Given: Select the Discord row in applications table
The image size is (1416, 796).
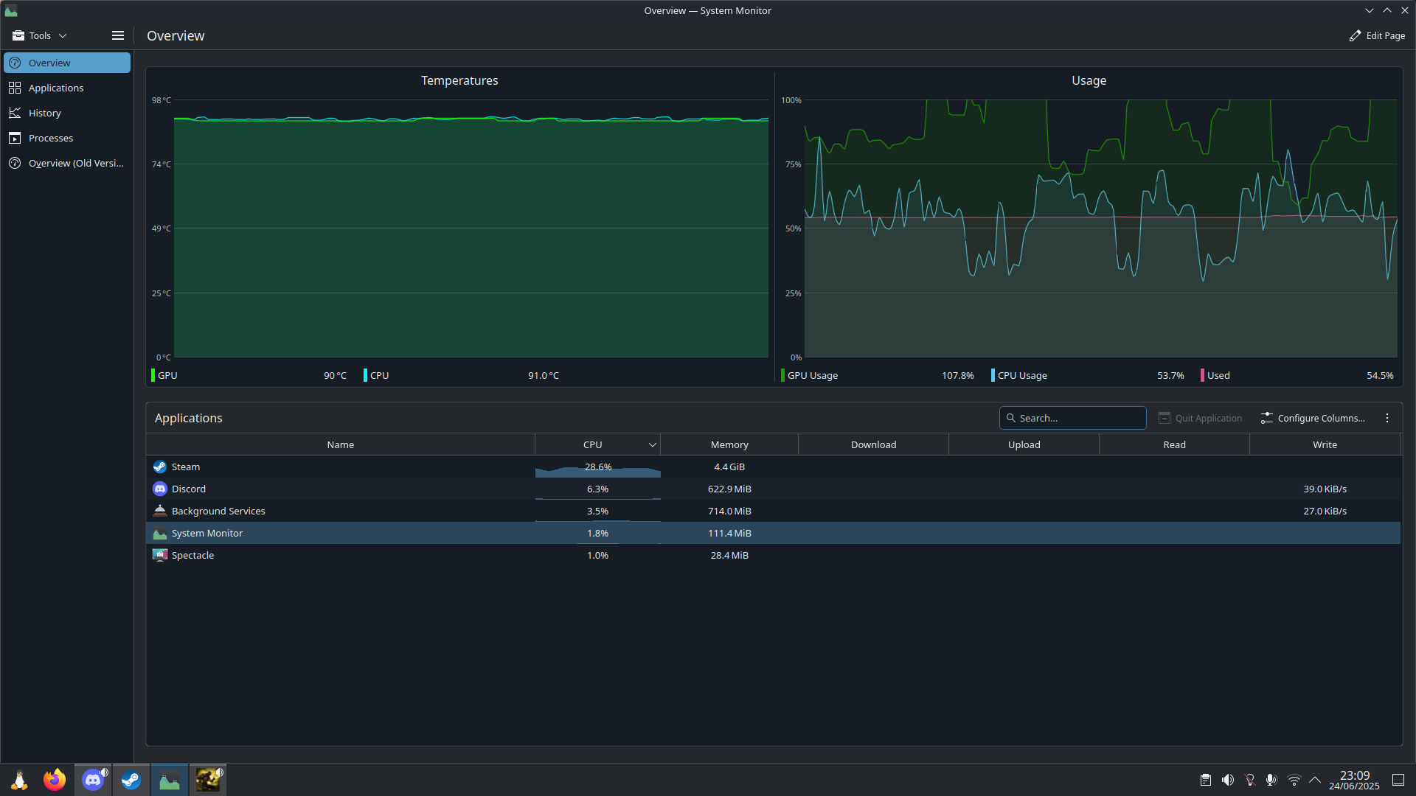Looking at the screenshot, I should 339,489.
